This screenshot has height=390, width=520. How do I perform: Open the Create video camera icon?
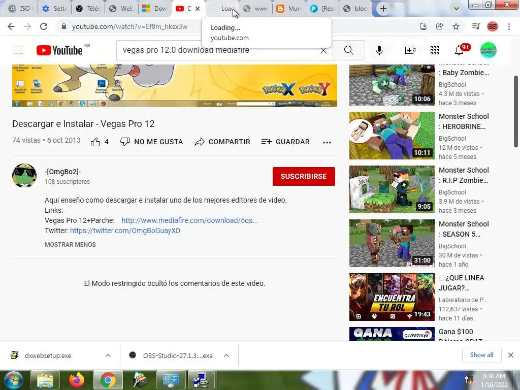click(x=410, y=50)
